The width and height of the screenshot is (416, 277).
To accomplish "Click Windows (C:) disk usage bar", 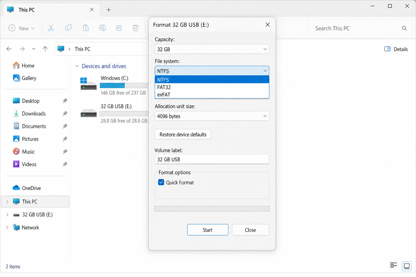I will point(124,85).
